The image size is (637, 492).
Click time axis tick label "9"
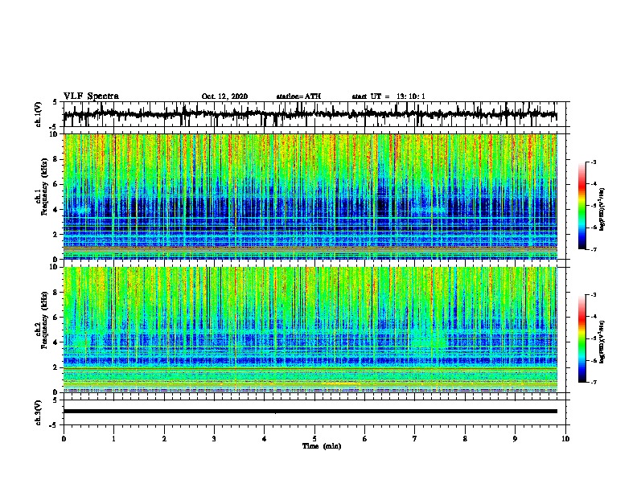click(x=515, y=439)
